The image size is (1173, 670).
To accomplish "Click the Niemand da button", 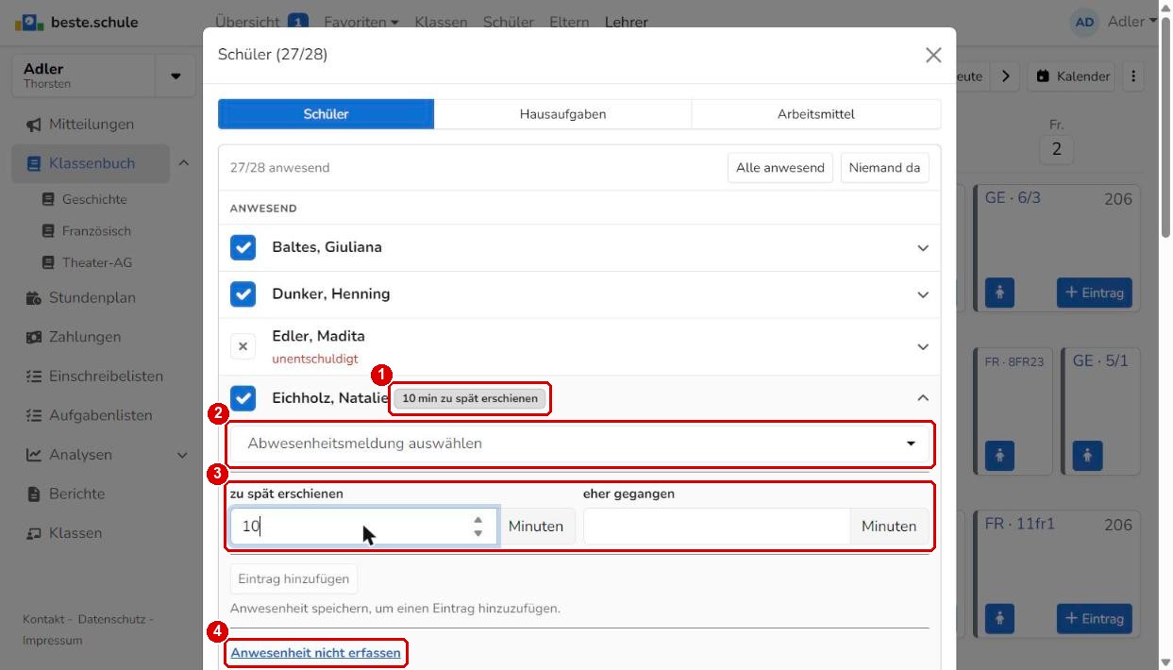I will [x=884, y=168].
